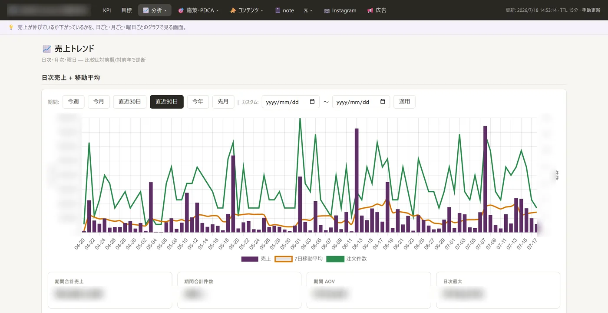Switch the period to 直近30日

click(x=130, y=102)
